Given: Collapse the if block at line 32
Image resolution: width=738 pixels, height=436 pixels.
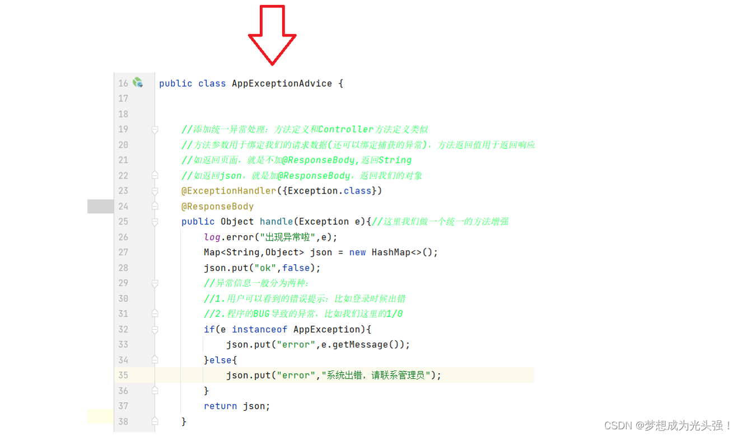Looking at the screenshot, I should pyautogui.click(x=155, y=329).
